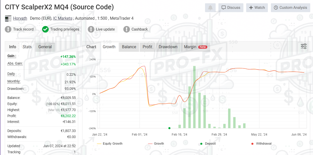Open the Margin chart tab

[195, 47]
